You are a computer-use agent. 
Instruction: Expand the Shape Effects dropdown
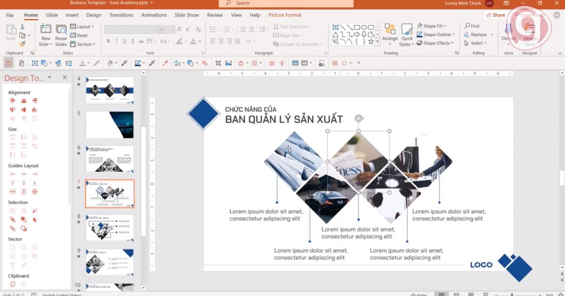tap(436, 43)
